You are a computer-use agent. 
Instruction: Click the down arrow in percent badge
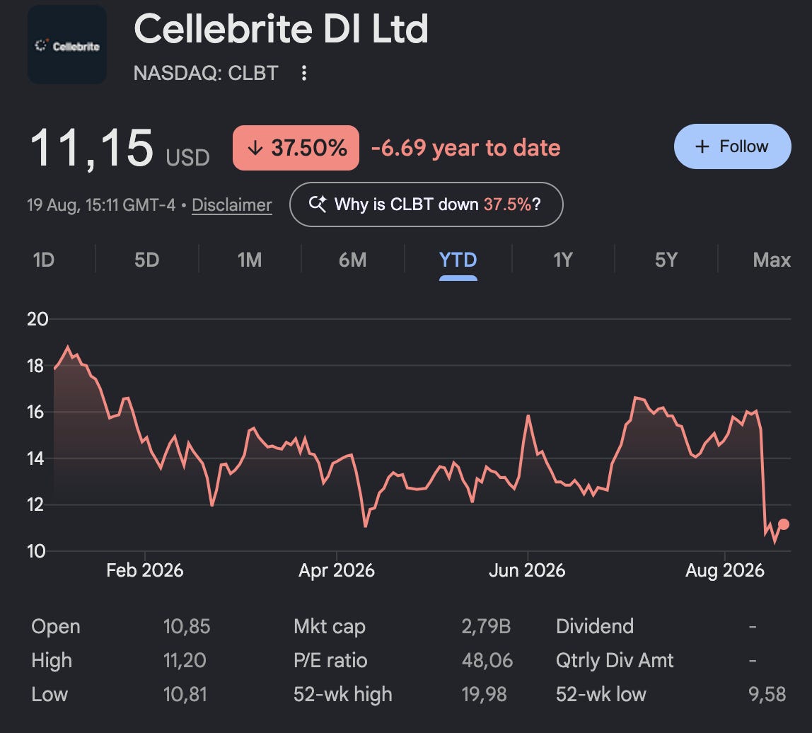[x=255, y=148]
